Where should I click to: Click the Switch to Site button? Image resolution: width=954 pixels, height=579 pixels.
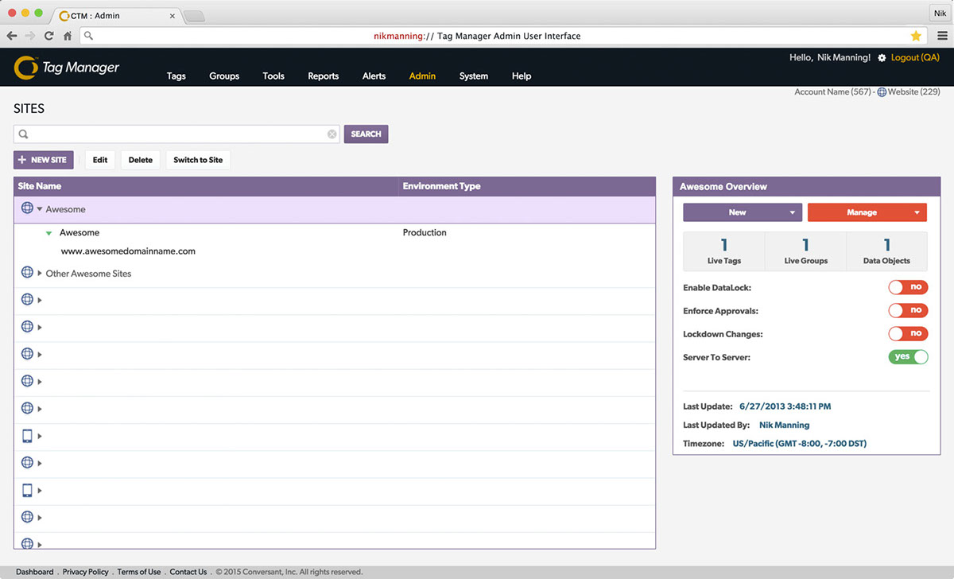pos(198,160)
